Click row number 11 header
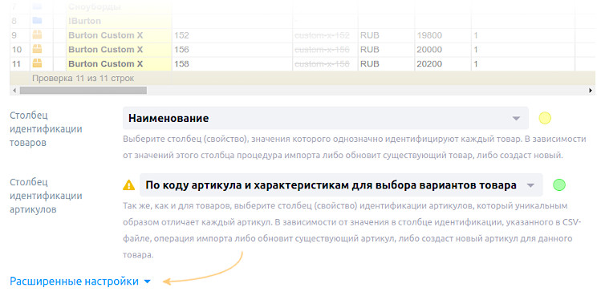Screen dimensions: 605x296 click(x=20, y=64)
